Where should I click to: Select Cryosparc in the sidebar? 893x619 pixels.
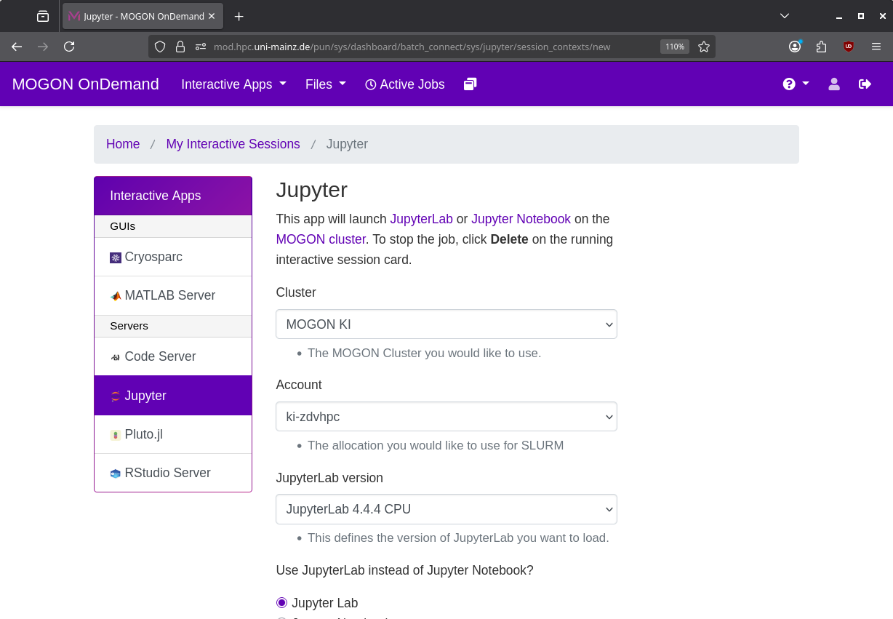(x=173, y=257)
